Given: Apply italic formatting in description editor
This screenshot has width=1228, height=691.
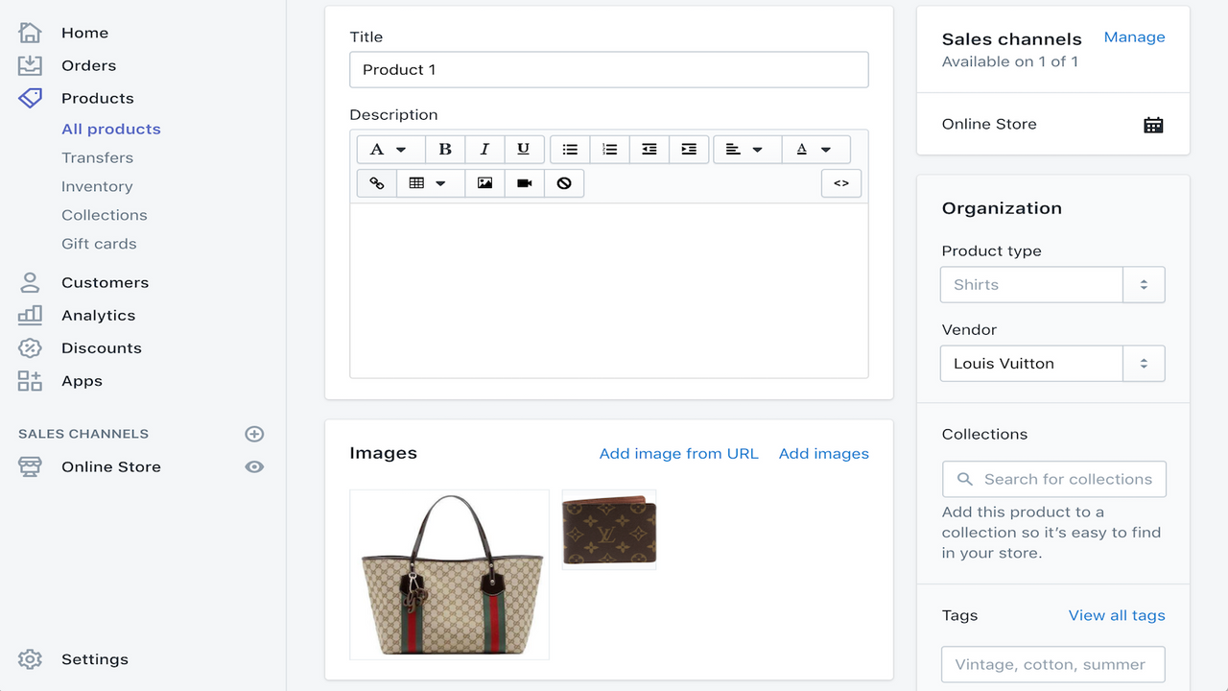Looking at the screenshot, I should [484, 149].
